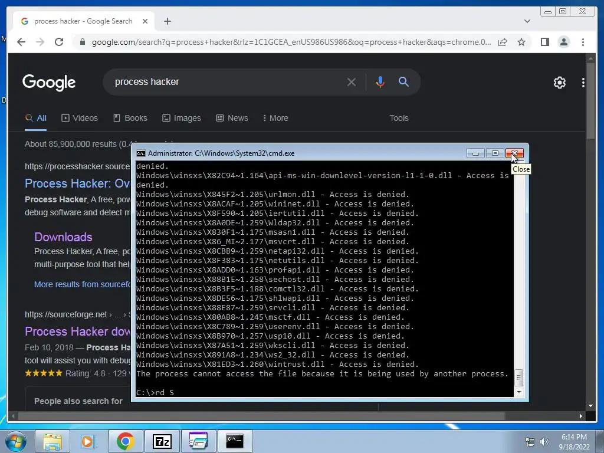Viewport: 604px width, 453px height.
Task: Submit search with the magnifier icon
Action: tap(403, 81)
